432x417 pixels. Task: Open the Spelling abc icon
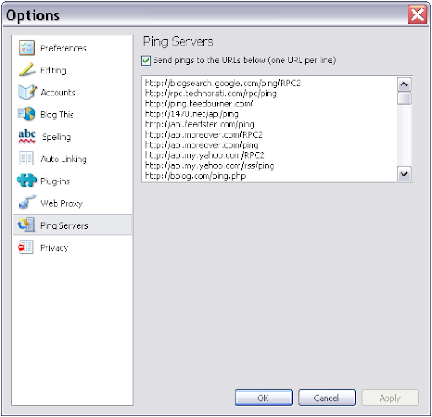(27, 136)
